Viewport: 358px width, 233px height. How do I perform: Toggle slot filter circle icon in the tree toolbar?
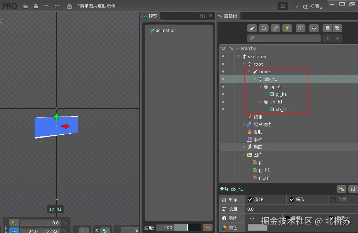pos(264,28)
